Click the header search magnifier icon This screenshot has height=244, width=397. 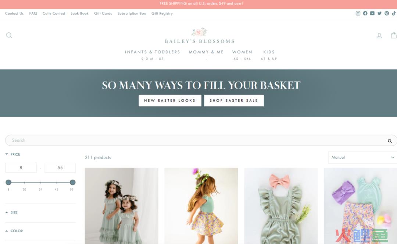(x=9, y=35)
